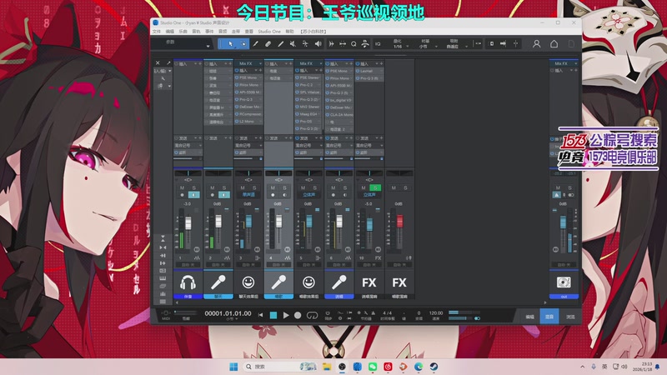Select the Line draw tool
The height and width of the screenshot is (375, 667).
[x=281, y=44]
